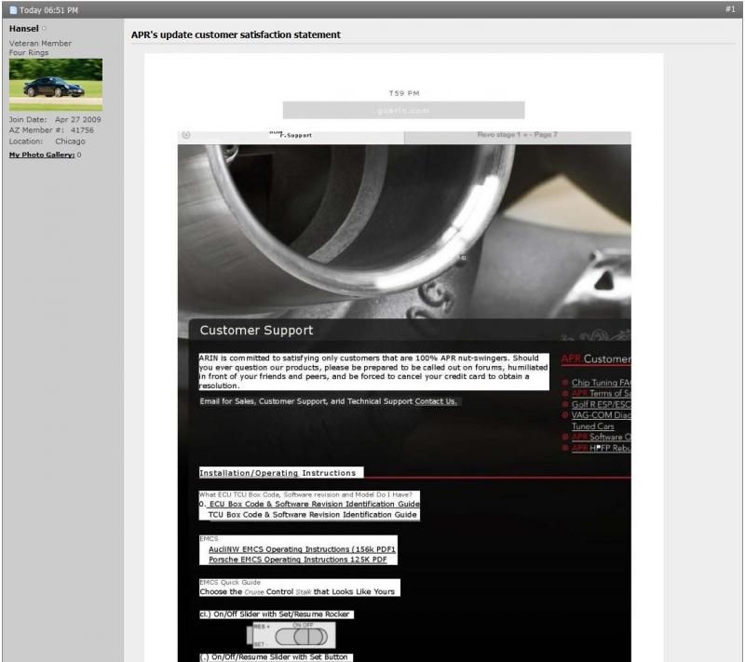Viewport: 745px width, 662px height.
Task: Click the "Installation/Operating Instructions" heading
Action: point(278,473)
